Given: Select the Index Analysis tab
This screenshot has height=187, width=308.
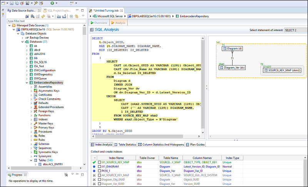Looking at the screenshot, I should (x=102, y=144).
